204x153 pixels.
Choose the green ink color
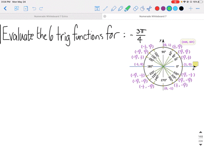(x=169, y=8)
